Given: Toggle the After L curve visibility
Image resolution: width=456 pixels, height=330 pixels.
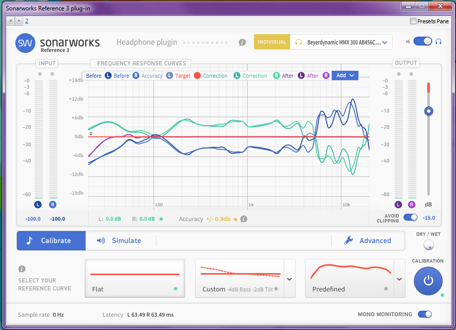Looking at the screenshot, I should tap(302, 76).
